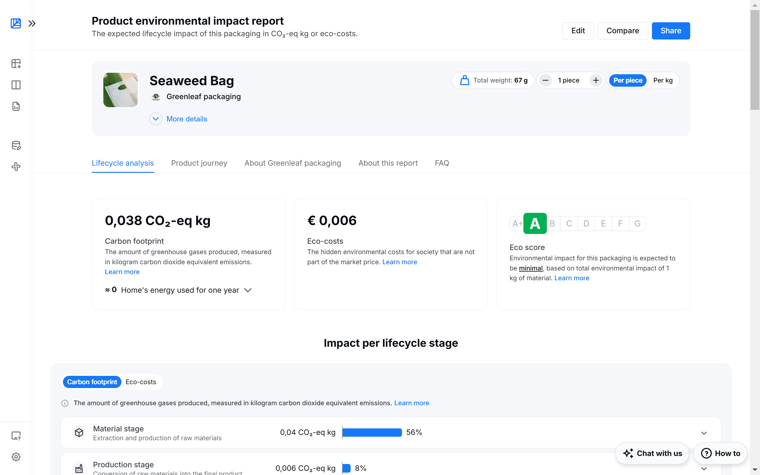Open the database edit sidebar icon

coord(16,145)
